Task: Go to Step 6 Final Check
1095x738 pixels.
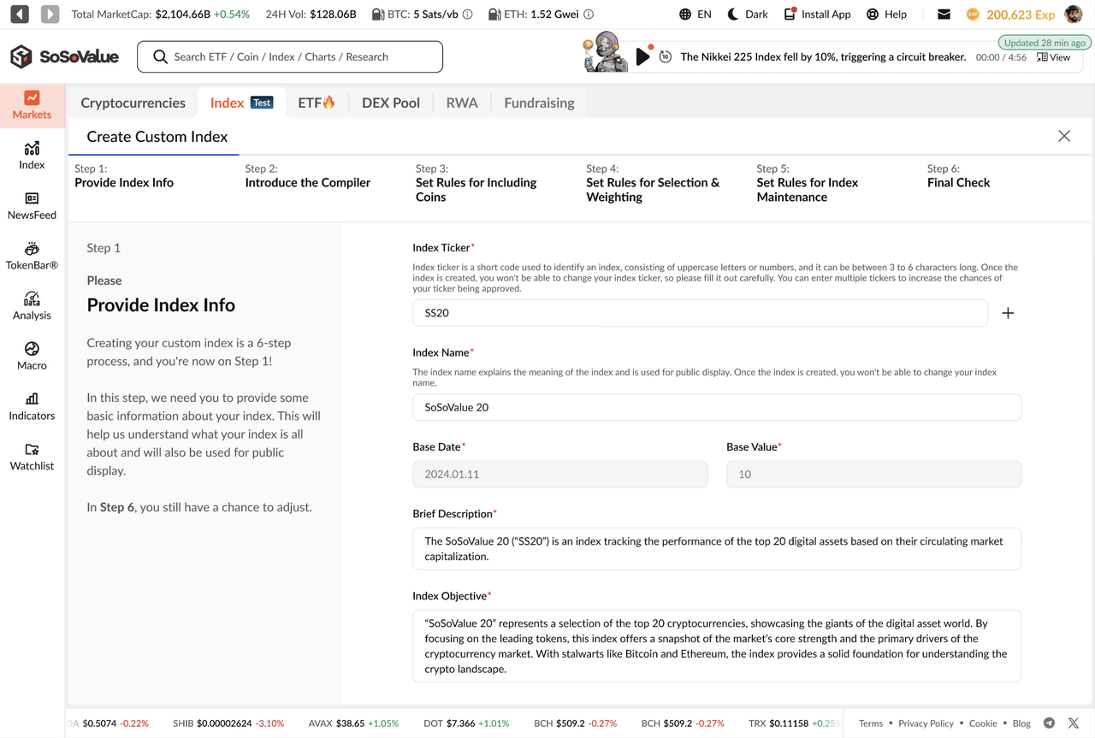Action: click(x=959, y=176)
